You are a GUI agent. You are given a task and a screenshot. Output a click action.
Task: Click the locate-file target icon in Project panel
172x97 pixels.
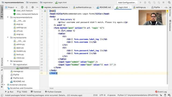pyautogui.click(x=22, y=7)
